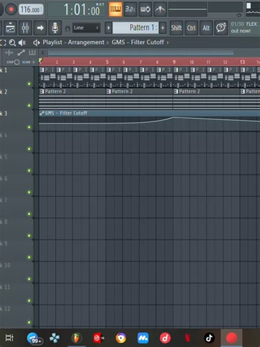The width and height of the screenshot is (260, 347).
Task: Select the automation clip filter icon
Action: click(21, 53)
